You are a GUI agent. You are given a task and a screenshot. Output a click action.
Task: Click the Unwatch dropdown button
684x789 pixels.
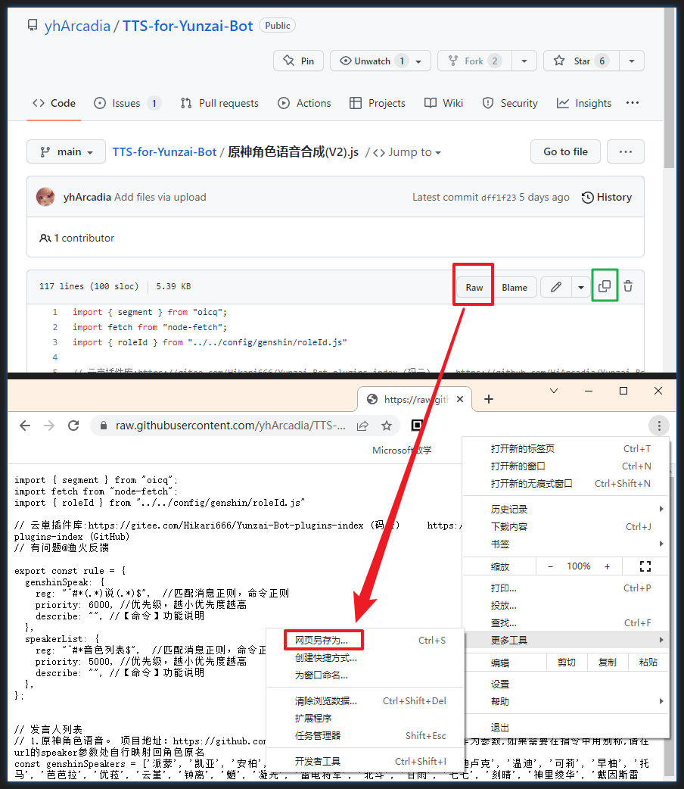coord(381,61)
